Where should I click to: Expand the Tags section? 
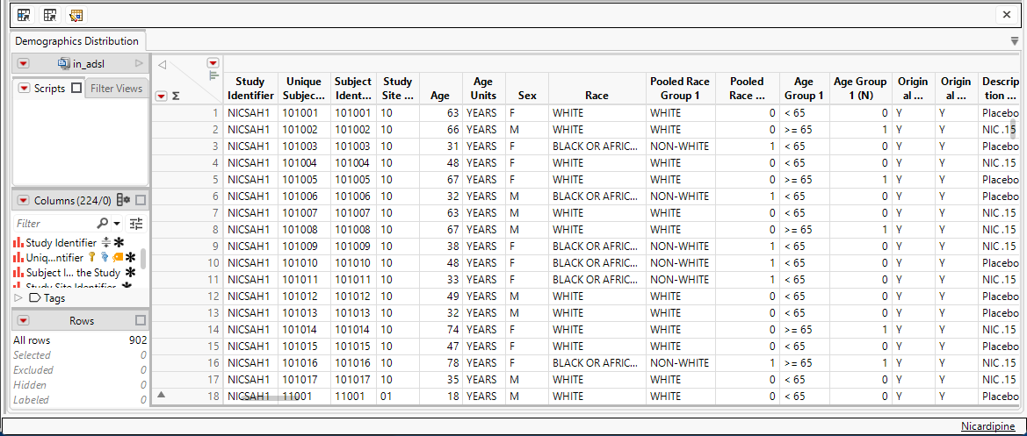[19, 298]
